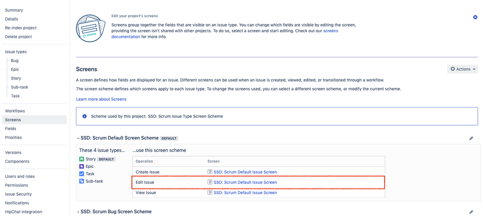Click the Sub-task issue type icon
The image size is (483, 216).
82,181
